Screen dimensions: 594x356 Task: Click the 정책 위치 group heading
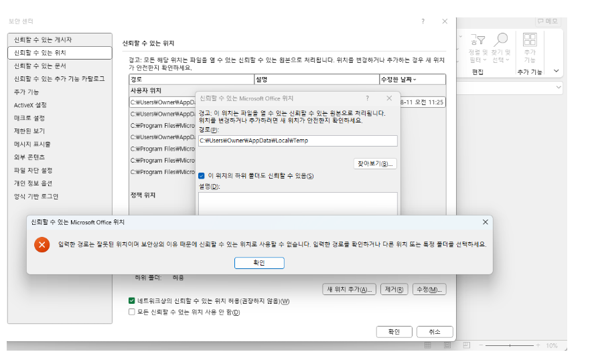(x=143, y=195)
